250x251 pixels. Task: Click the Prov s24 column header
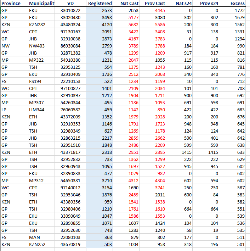coord(209,3)
